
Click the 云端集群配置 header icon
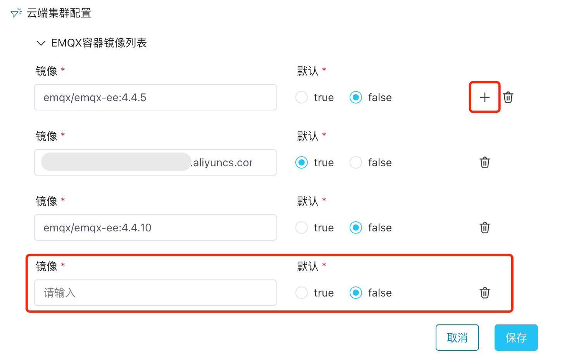[16, 13]
